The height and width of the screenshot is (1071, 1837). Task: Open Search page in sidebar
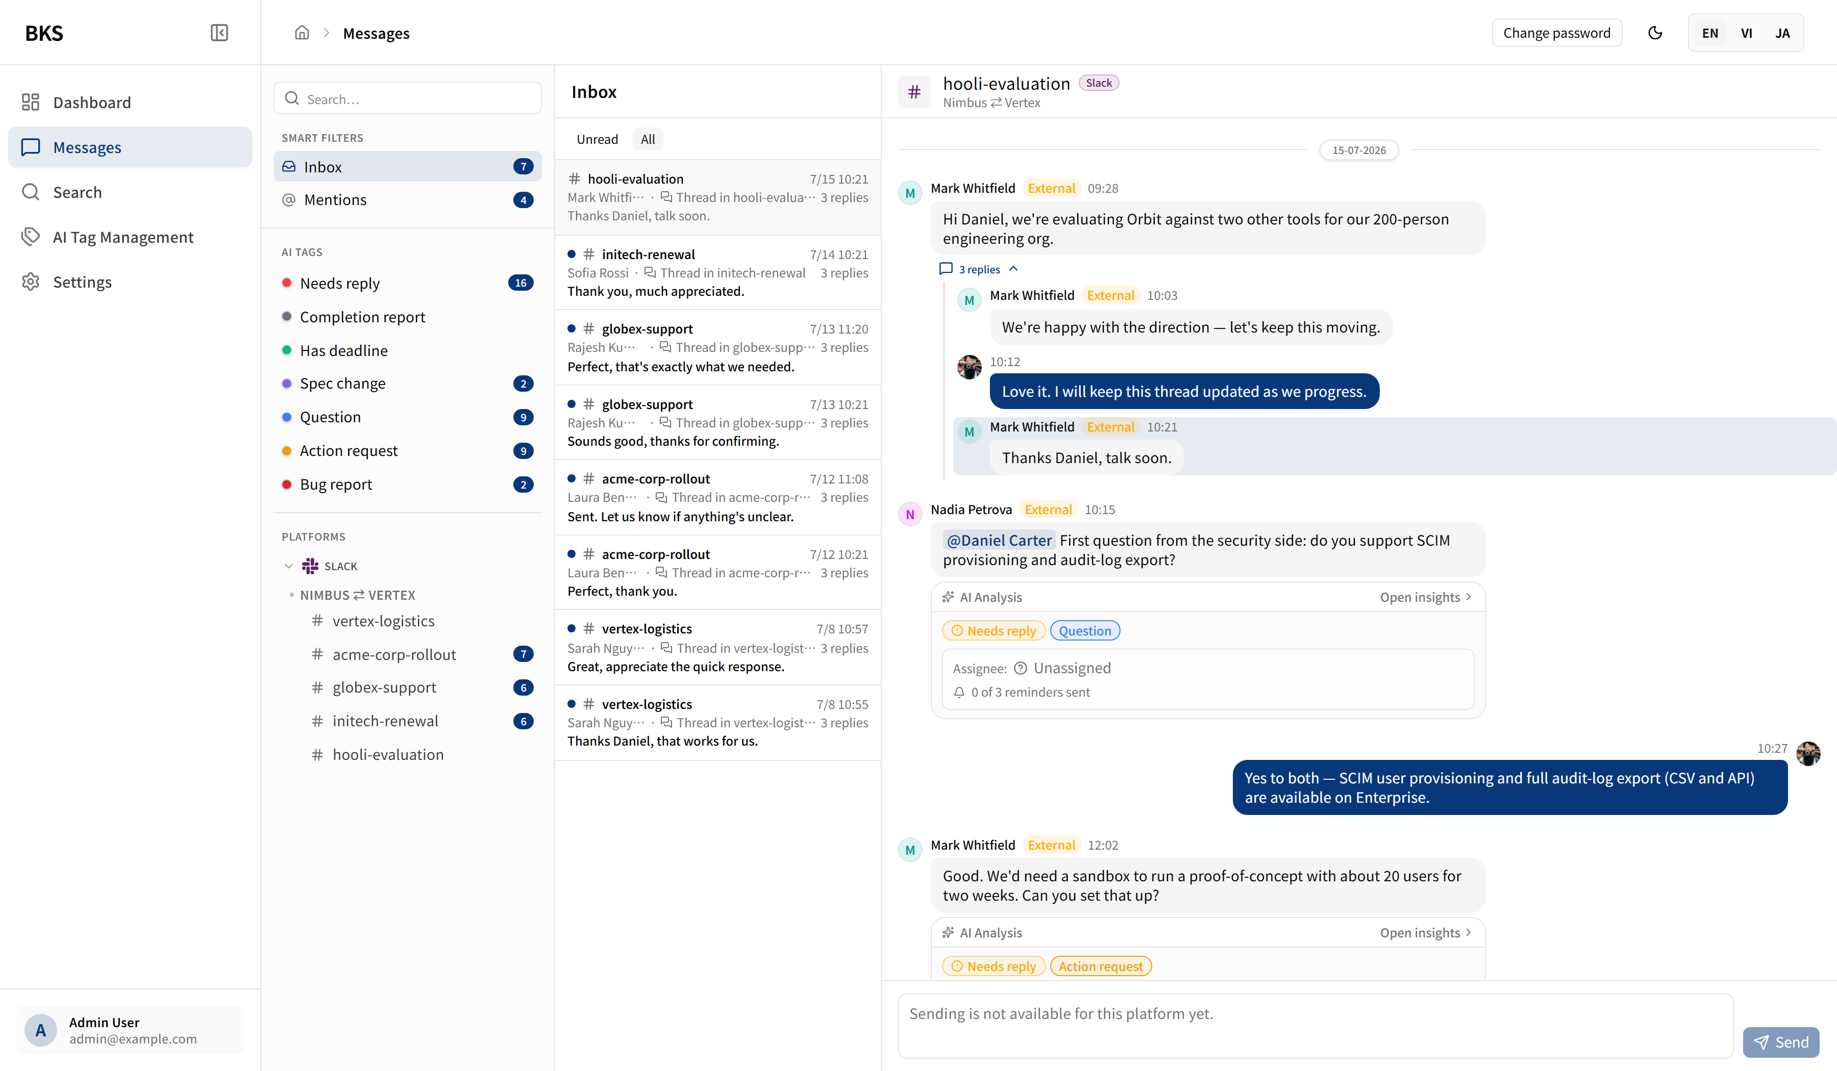[130, 192]
